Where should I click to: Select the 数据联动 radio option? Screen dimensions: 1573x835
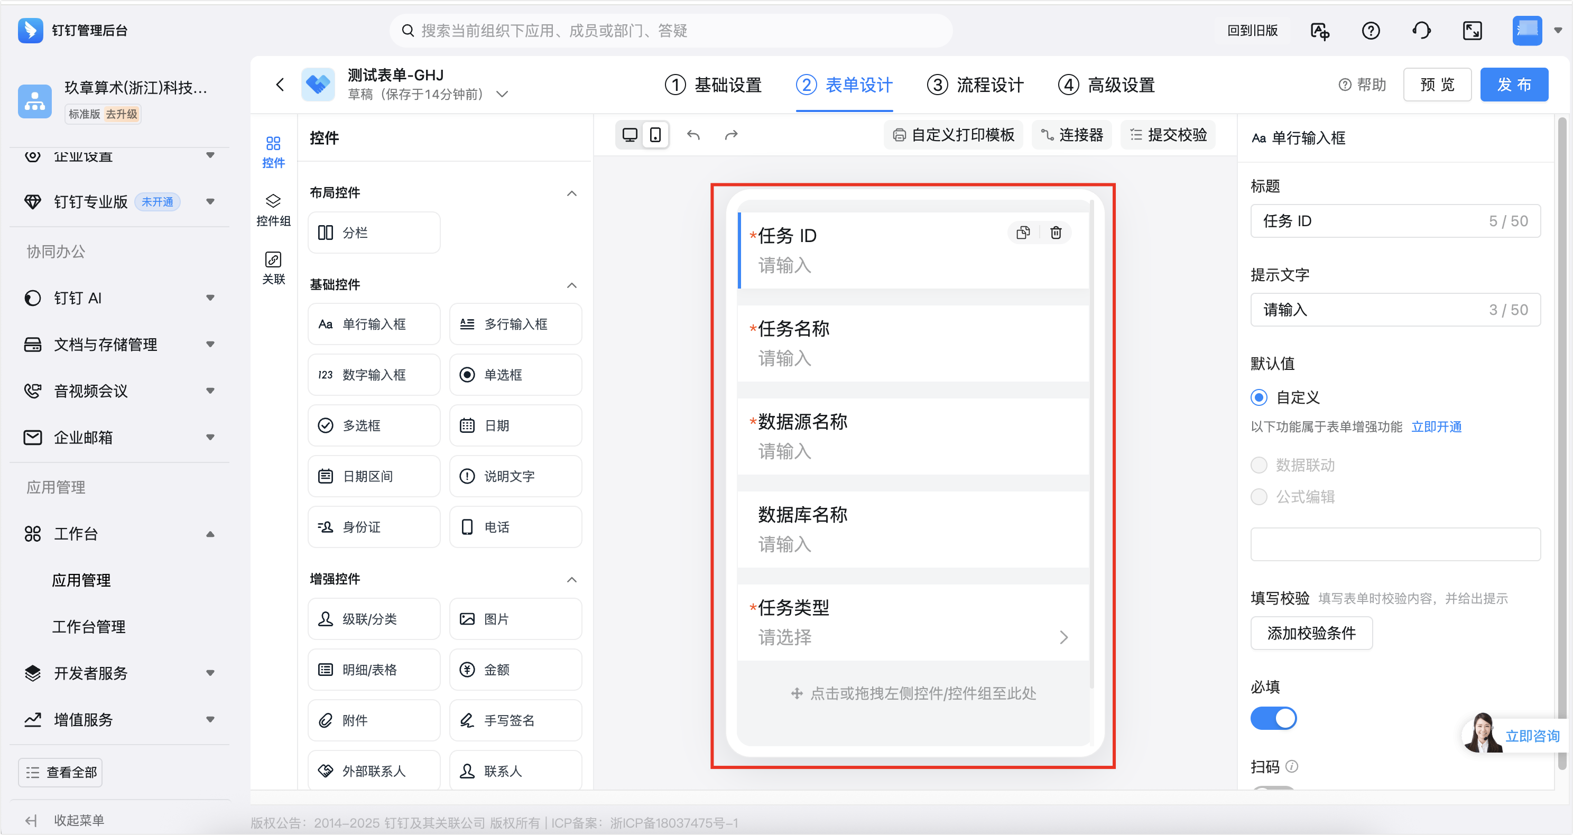click(x=1259, y=465)
